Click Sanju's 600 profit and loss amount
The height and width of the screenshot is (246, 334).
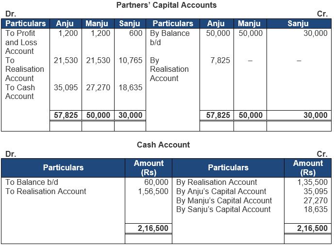pos(136,33)
